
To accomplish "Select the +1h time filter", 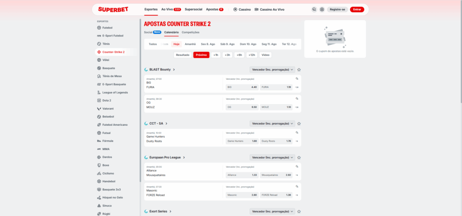I will [x=216, y=55].
